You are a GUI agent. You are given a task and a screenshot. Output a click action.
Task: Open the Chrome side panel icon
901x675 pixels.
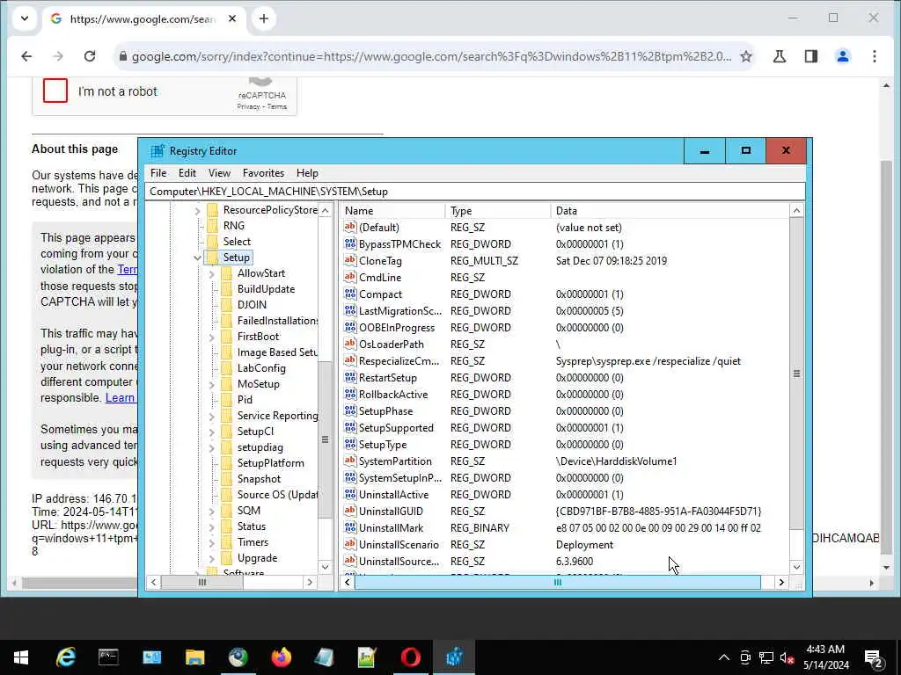810,56
